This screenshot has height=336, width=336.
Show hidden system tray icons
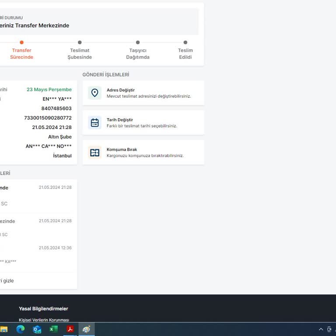321,329
